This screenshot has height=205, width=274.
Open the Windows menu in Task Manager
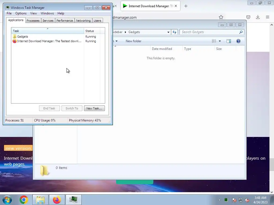point(47,13)
